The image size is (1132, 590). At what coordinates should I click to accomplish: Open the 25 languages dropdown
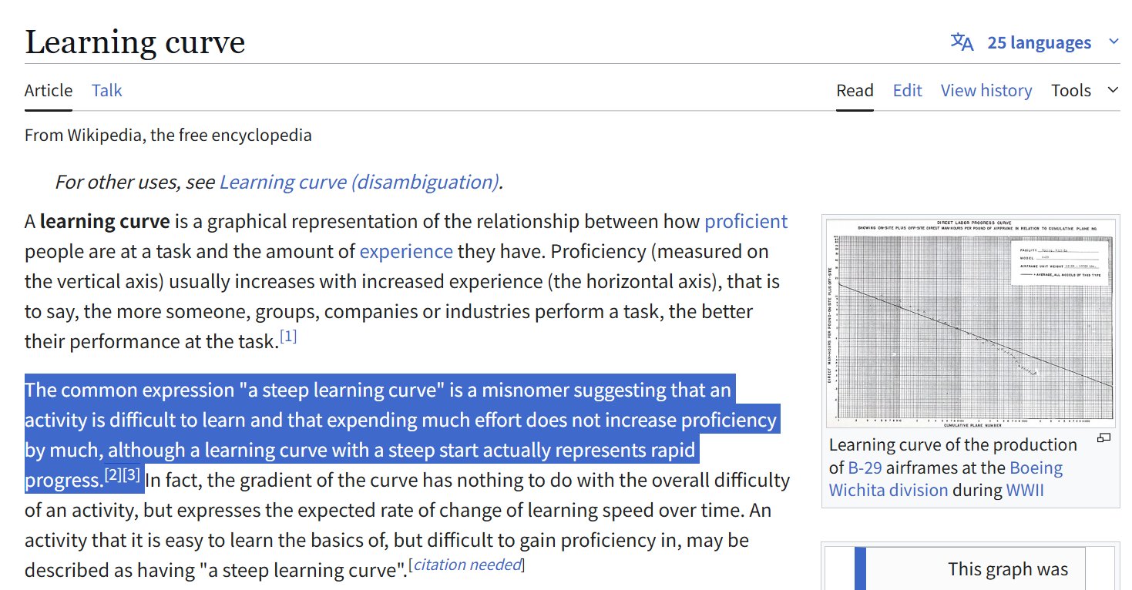coord(1039,42)
